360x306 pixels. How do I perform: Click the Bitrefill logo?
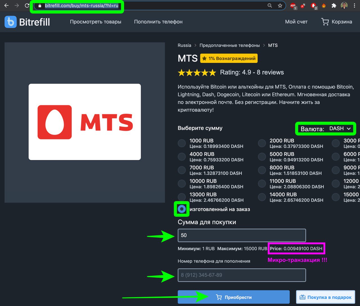(27, 22)
